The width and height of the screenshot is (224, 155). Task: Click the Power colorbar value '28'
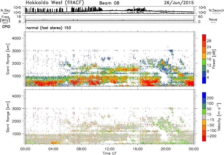(209, 41)
